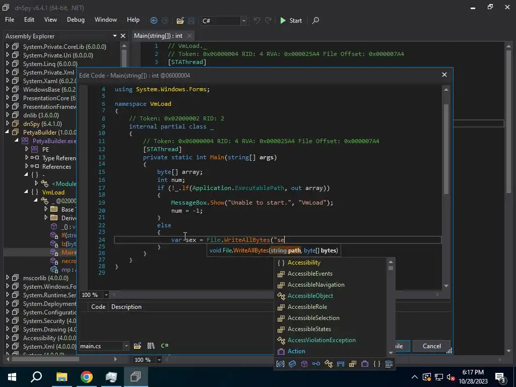The image size is (516, 387).
Task: Open the Edit Code zoom 100 % dropdown
Action: [106, 295]
